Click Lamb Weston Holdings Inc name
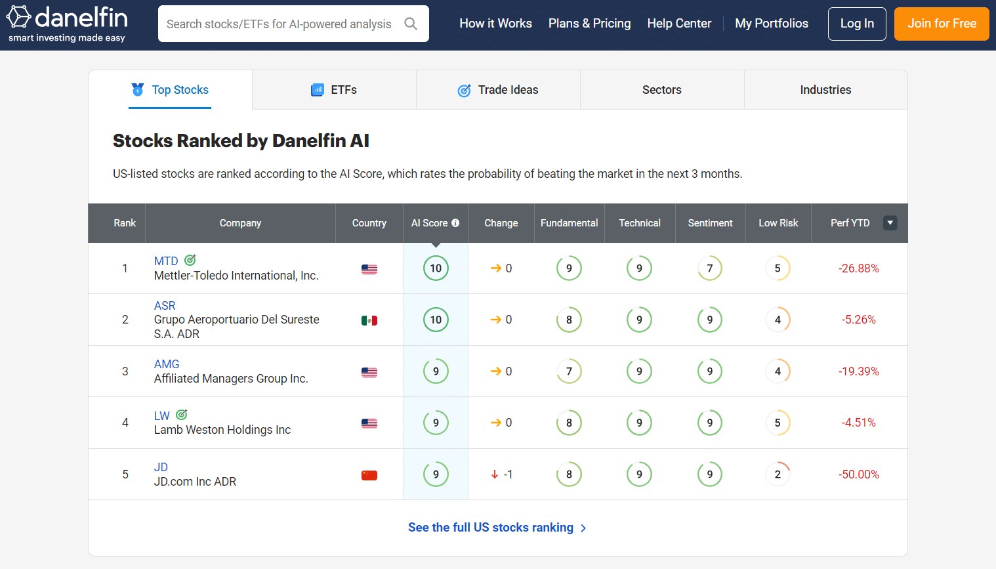Screen dimensions: 996x569 pos(222,430)
